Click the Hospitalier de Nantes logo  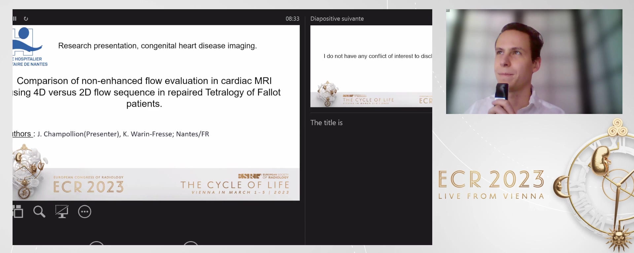coord(30,47)
